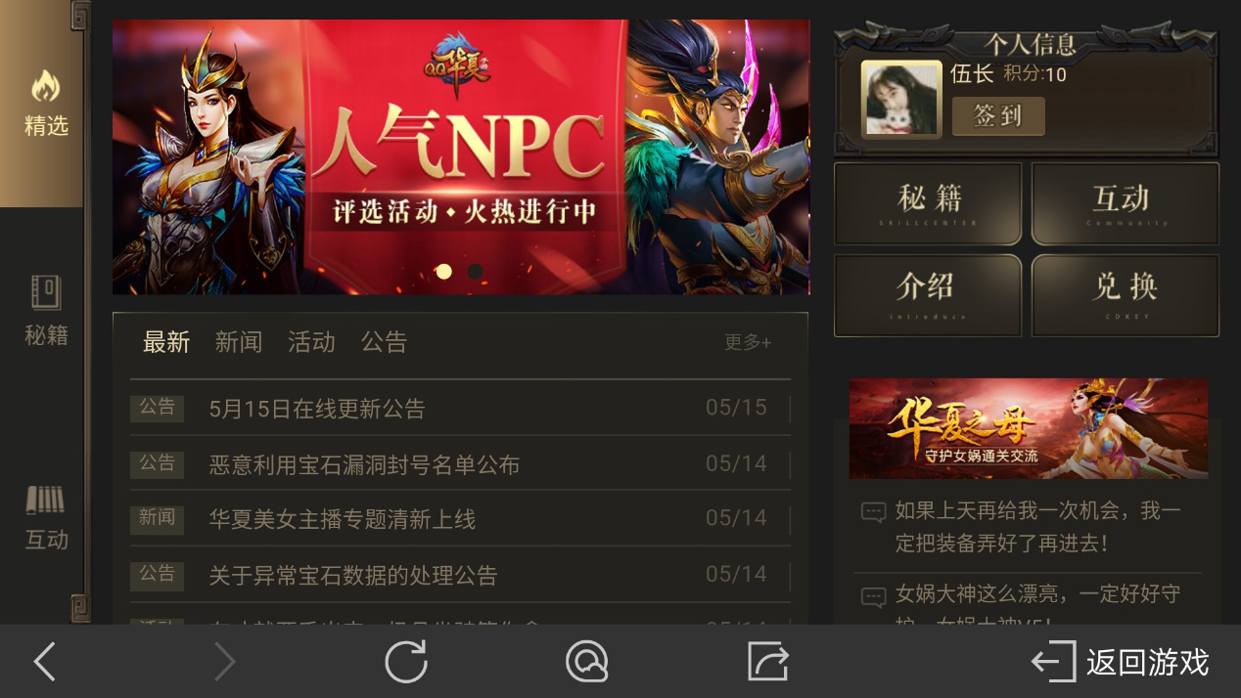Switch to the 公告 tab

[x=384, y=342]
